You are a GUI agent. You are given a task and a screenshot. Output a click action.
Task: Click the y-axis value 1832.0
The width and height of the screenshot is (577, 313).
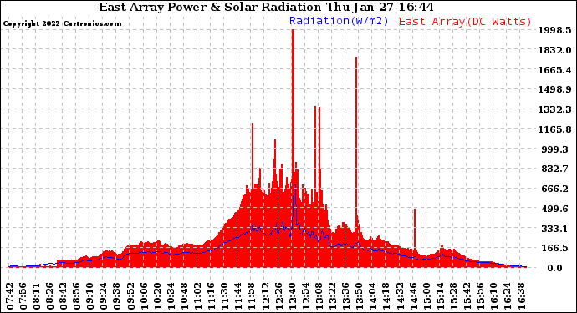click(x=555, y=50)
